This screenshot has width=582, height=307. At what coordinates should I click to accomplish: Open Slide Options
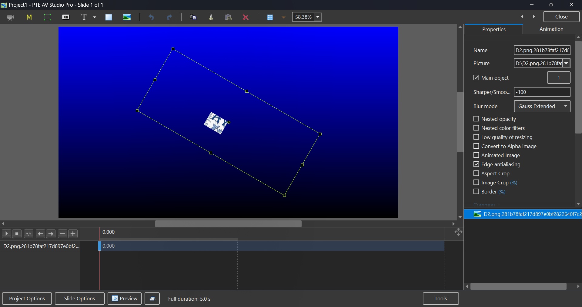(x=79, y=299)
